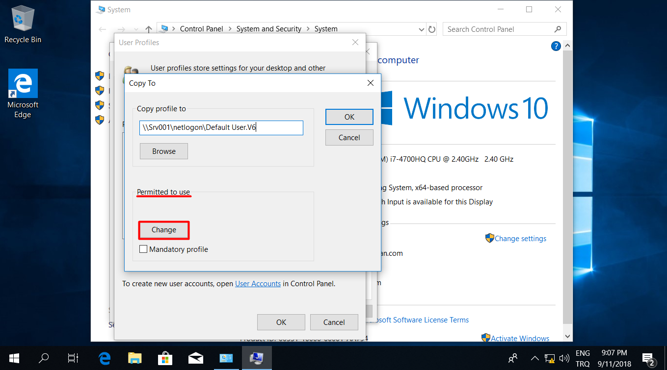This screenshot has height=370, width=667.
Task: Cancel the Copy To dialog
Action: coord(349,137)
